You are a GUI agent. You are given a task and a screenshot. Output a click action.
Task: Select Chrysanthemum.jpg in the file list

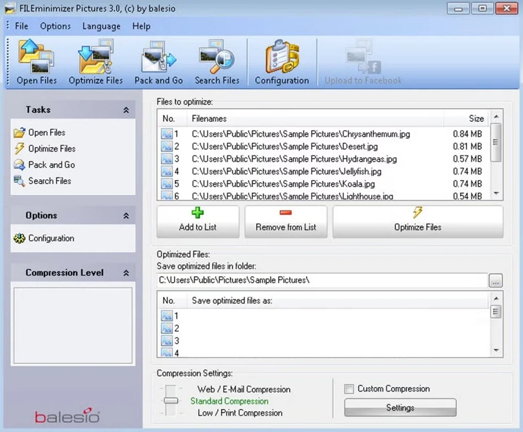click(x=301, y=134)
